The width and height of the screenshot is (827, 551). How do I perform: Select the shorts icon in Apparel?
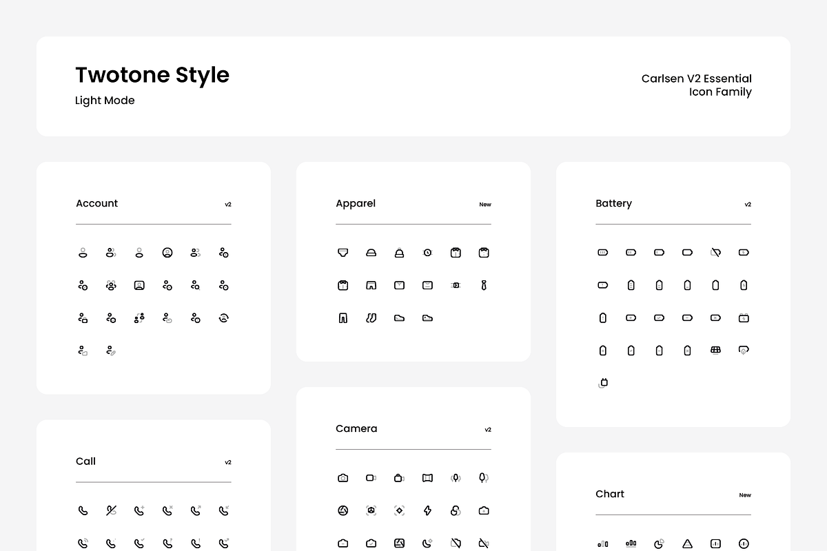point(371,285)
